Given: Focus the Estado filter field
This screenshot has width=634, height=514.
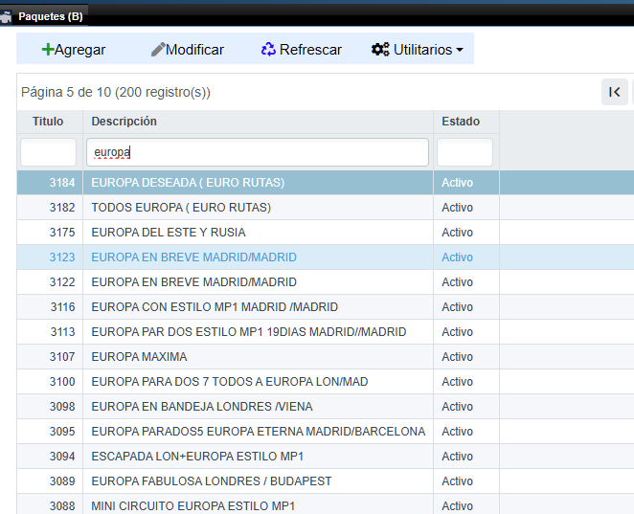Looking at the screenshot, I should [x=464, y=152].
